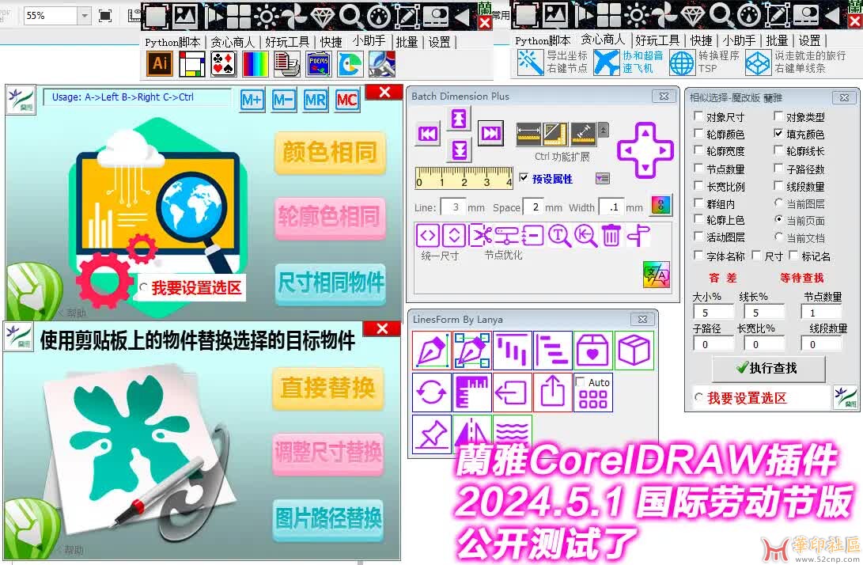The image size is (863, 565).
Task: Click the 执行查找 search button
Action: coord(768,369)
